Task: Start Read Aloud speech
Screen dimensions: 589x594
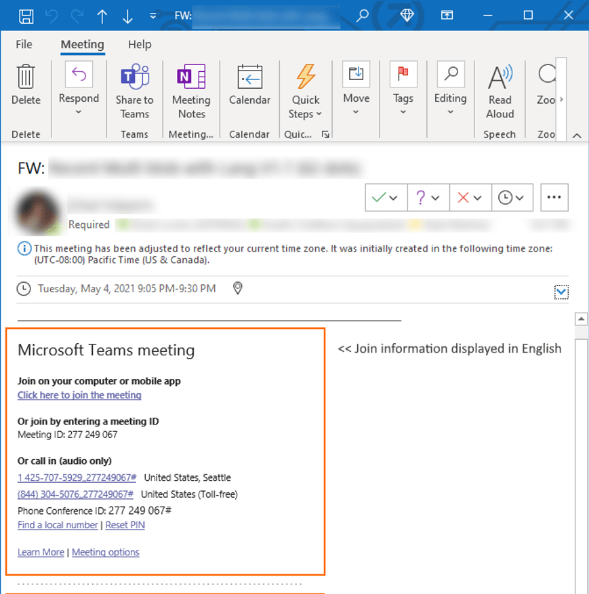Action: [x=500, y=91]
